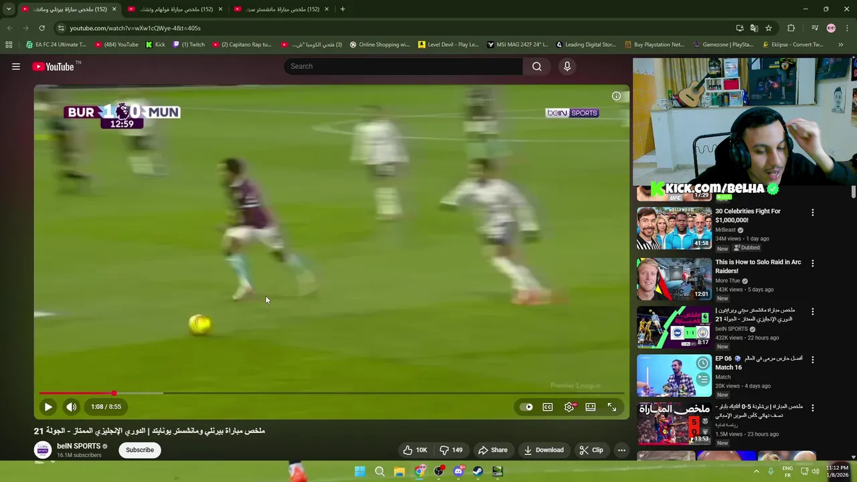Image resolution: width=857 pixels, height=482 pixels.
Task: Seek on the video progress bar
Action: (x=331, y=393)
